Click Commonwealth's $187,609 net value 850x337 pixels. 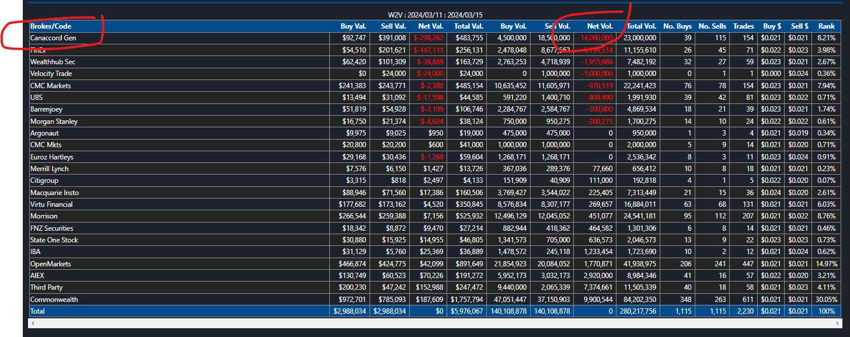[431, 300]
